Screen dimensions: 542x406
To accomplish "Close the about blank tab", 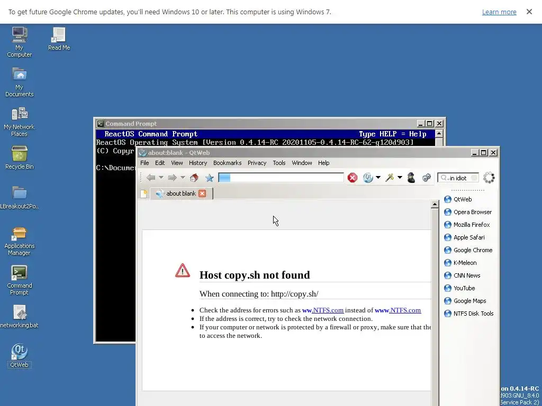I will point(202,193).
